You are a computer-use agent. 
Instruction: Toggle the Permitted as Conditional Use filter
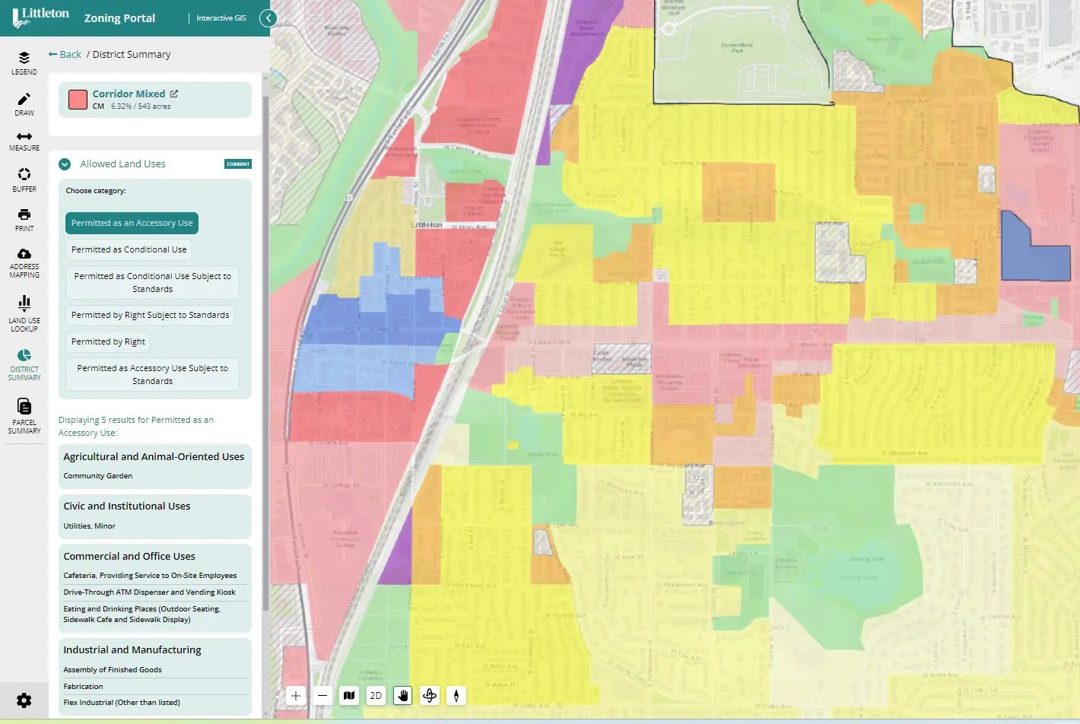128,249
